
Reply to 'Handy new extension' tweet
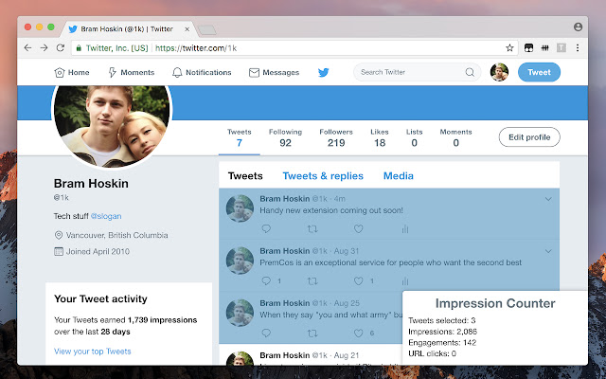(266, 228)
